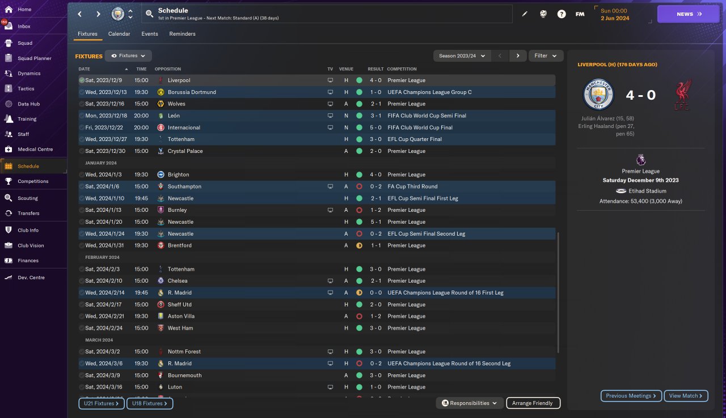Click the Manchester City badge in header

pos(118,14)
